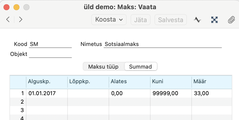
Task: Open the record history activity icon
Action: pyautogui.click(x=197, y=20)
